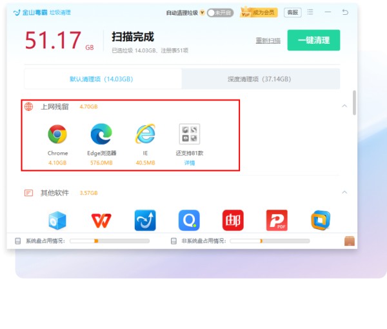Select the blue arrow bird app icon

145,220
